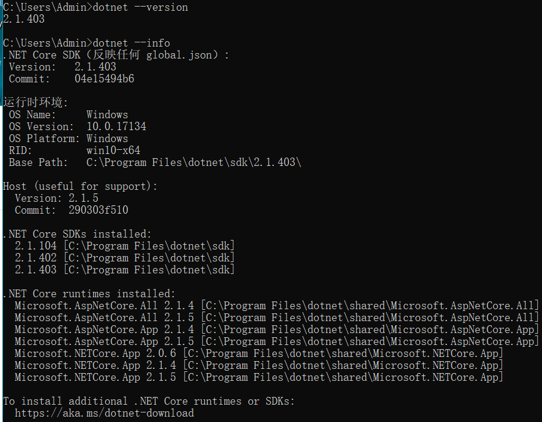The height and width of the screenshot is (422, 542).
Task: Click the ".NET Core SDKs installed:" heading
Action: point(78,234)
